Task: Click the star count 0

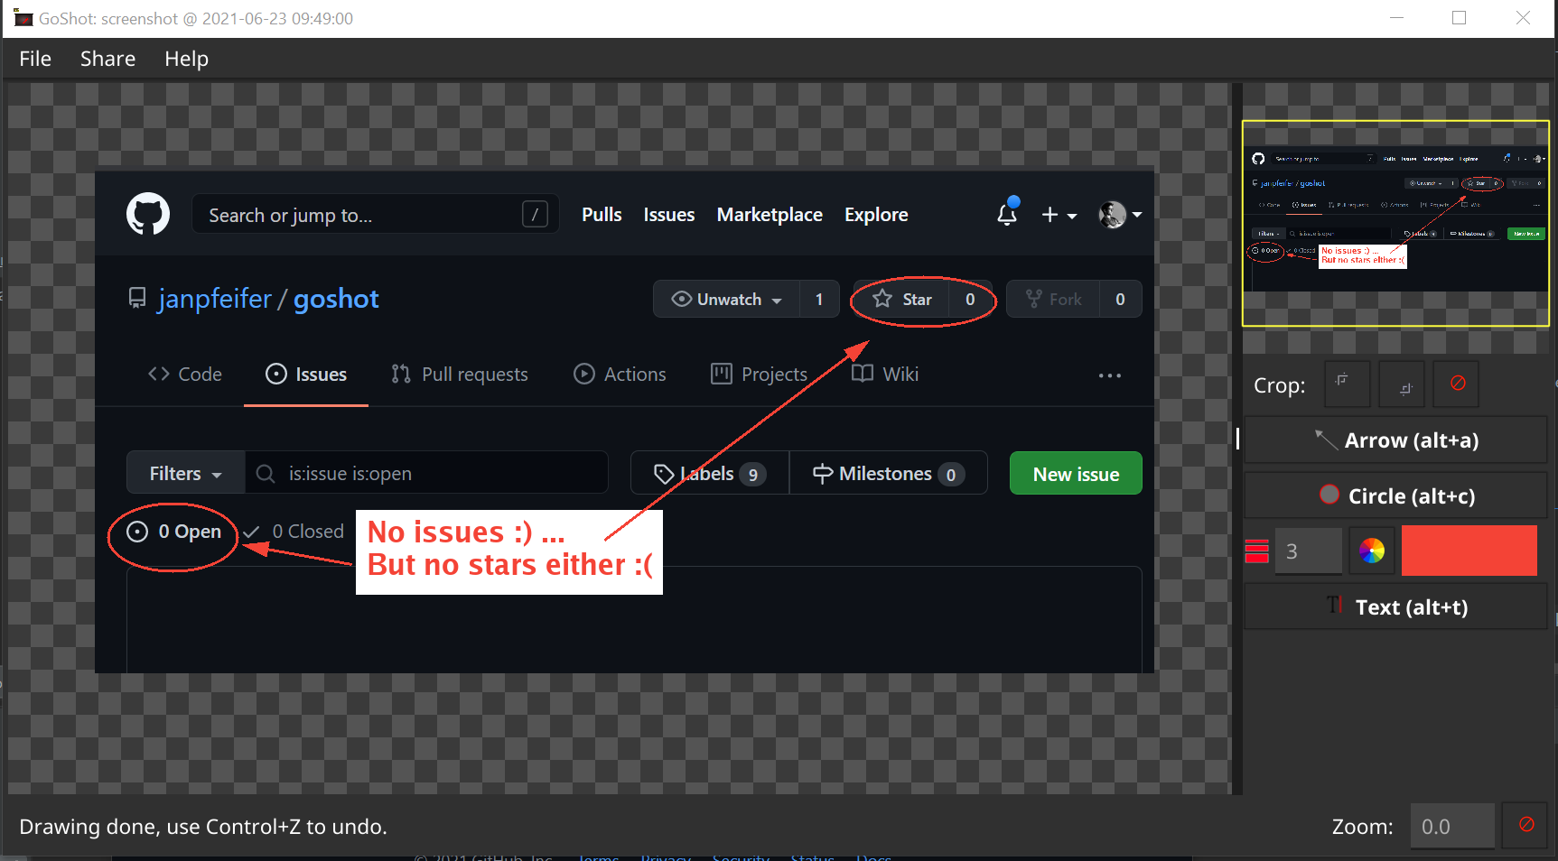Action: pyautogui.click(x=970, y=300)
